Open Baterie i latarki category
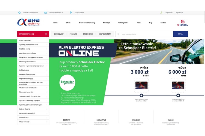 pyautogui.click(x=33, y=109)
